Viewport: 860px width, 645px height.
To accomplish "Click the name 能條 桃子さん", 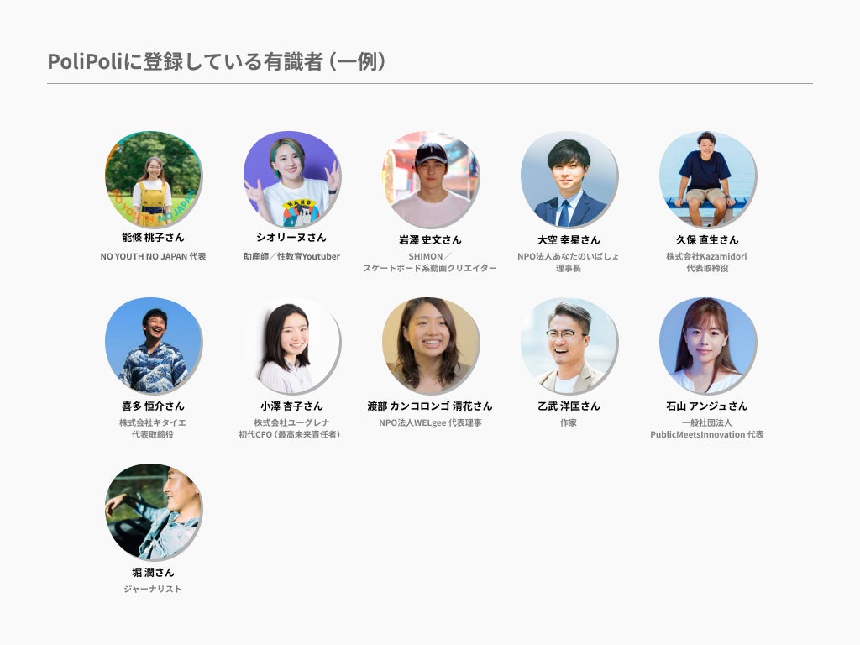I will [x=153, y=238].
